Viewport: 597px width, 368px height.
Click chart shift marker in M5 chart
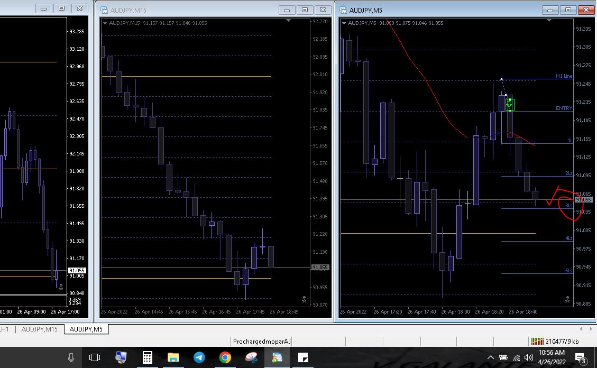point(549,20)
